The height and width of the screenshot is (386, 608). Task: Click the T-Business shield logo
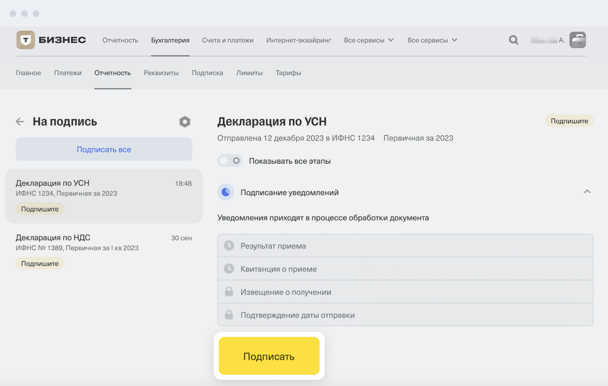click(25, 40)
